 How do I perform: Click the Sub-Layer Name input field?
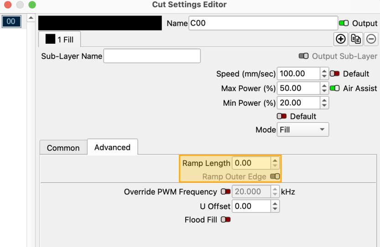coord(152,56)
